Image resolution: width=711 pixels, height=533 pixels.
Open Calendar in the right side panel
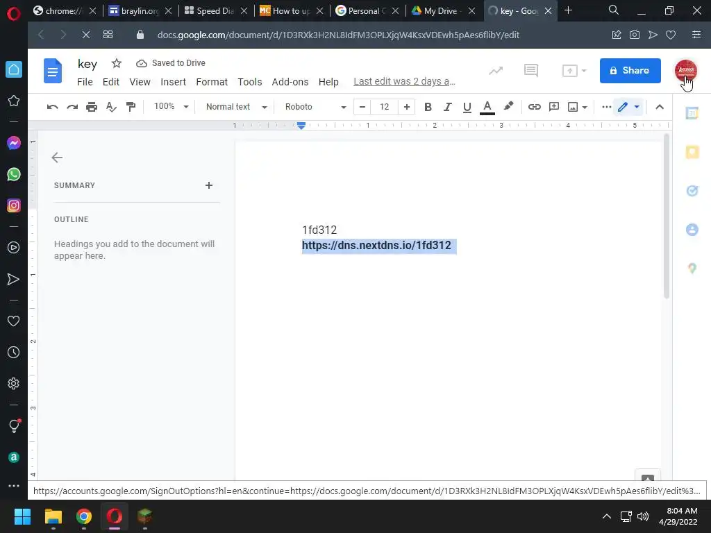tap(692, 113)
